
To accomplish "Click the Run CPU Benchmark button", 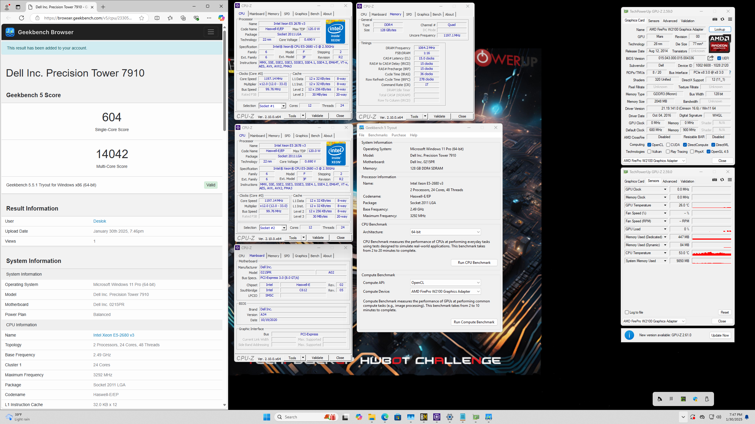I will click(474, 262).
